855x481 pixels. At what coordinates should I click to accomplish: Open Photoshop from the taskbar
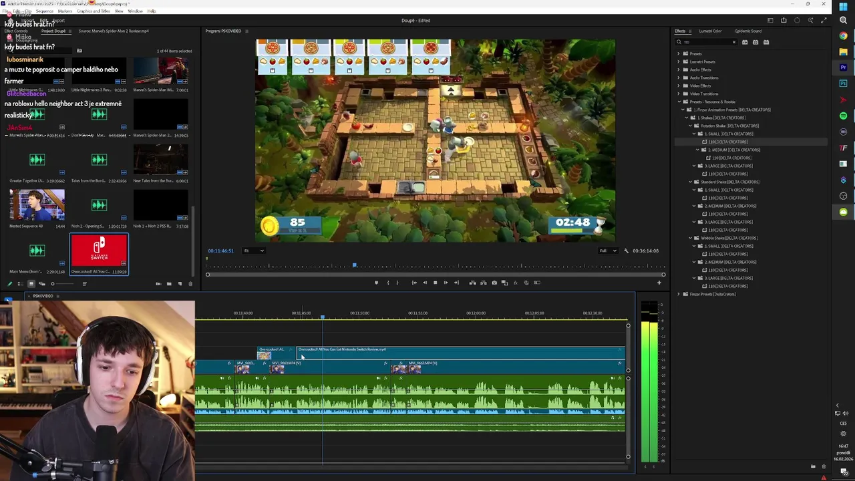pos(844,84)
